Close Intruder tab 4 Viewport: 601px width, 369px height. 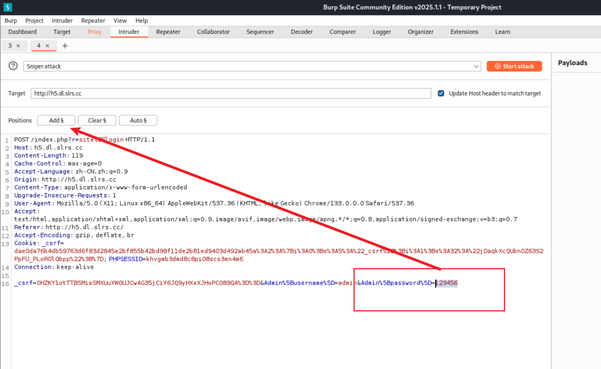coord(47,46)
